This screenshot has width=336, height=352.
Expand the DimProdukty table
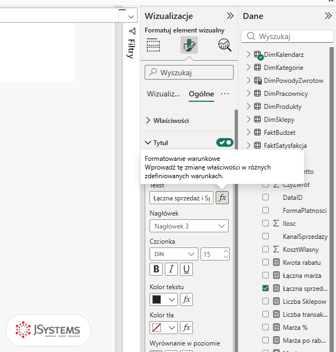pos(248,106)
